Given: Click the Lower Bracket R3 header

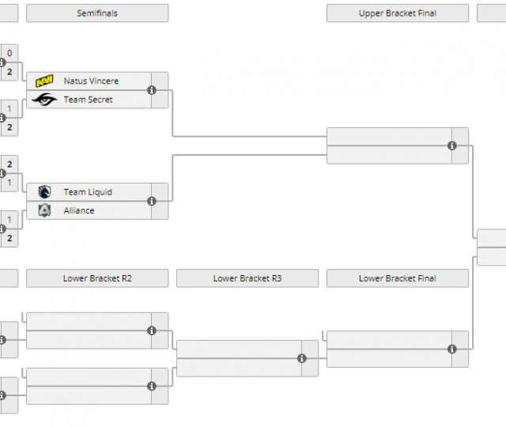Looking at the screenshot, I should coord(247,278).
